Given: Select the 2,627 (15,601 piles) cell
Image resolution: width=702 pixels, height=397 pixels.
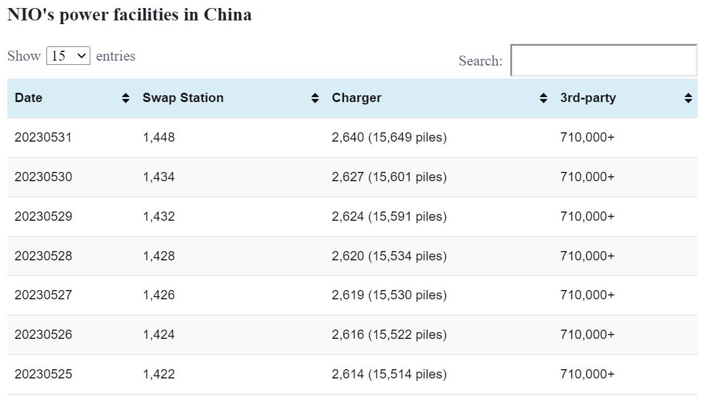Looking at the screenshot, I should pyautogui.click(x=389, y=177).
